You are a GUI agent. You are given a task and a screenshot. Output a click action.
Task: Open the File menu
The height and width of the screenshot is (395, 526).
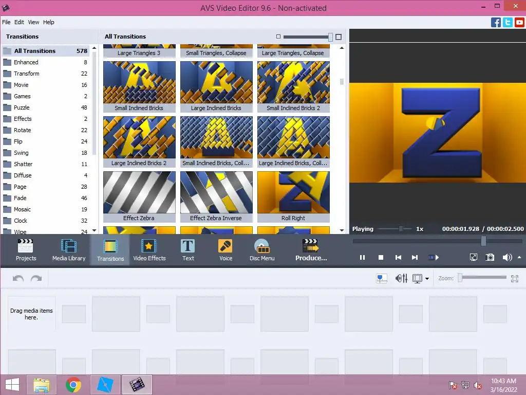coord(6,22)
